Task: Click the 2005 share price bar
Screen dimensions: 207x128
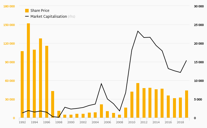Action: (x=101, y=111)
